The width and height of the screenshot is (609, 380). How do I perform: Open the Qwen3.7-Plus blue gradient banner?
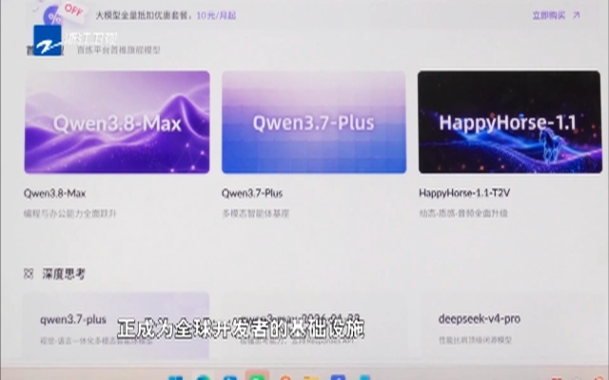(314, 122)
